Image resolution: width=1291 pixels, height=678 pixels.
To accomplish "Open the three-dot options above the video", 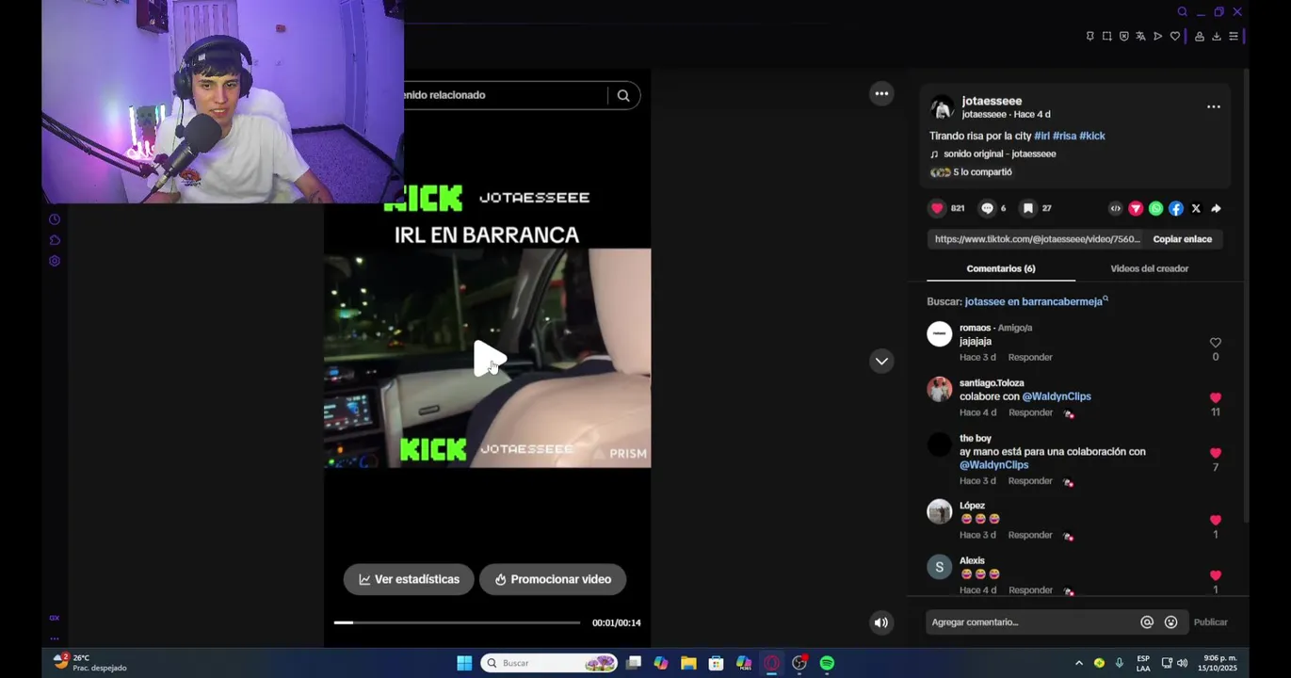I will [881, 93].
